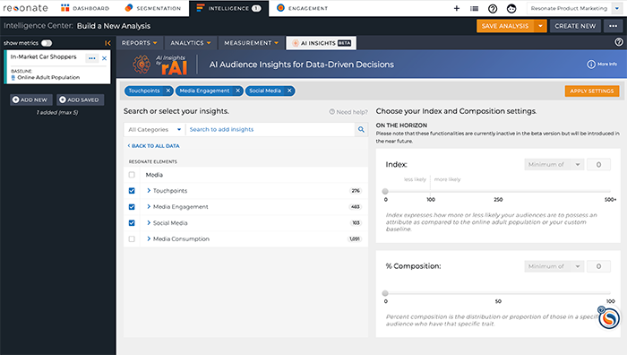627x355 pixels.
Task: Open the user avatar icon
Action: point(511,8)
